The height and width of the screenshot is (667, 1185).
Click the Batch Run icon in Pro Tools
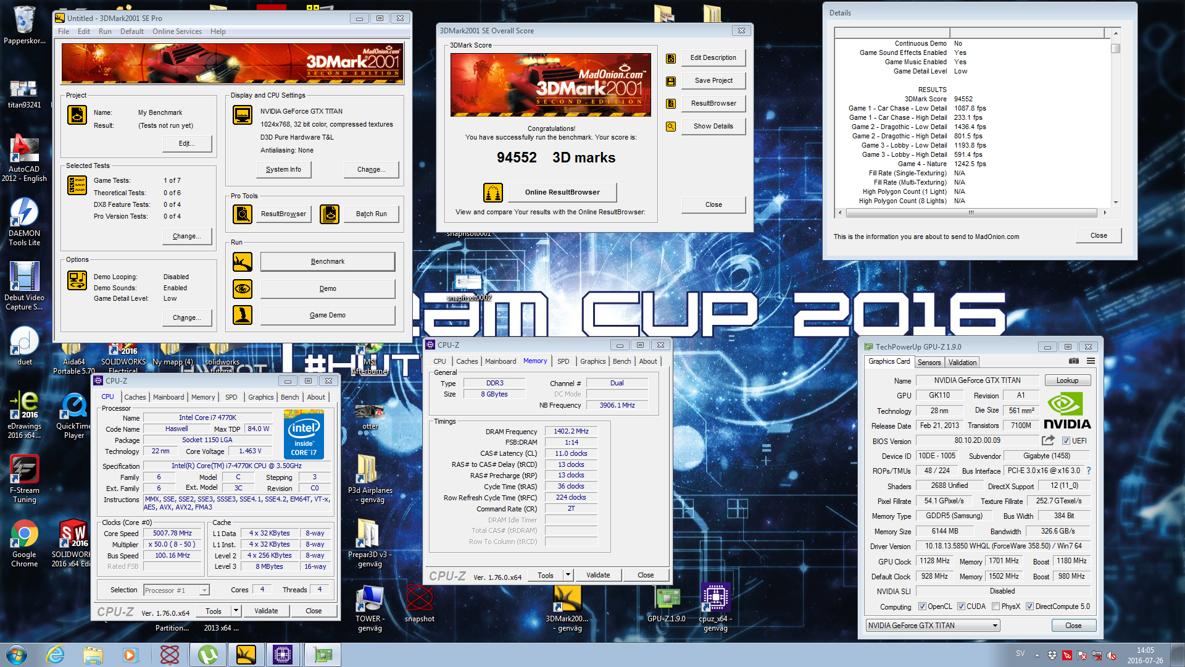(x=329, y=214)
